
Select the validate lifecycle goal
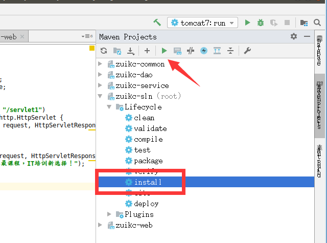(x=150, y=128)
